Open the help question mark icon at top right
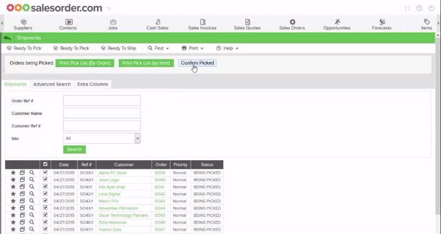 [420, 8]
